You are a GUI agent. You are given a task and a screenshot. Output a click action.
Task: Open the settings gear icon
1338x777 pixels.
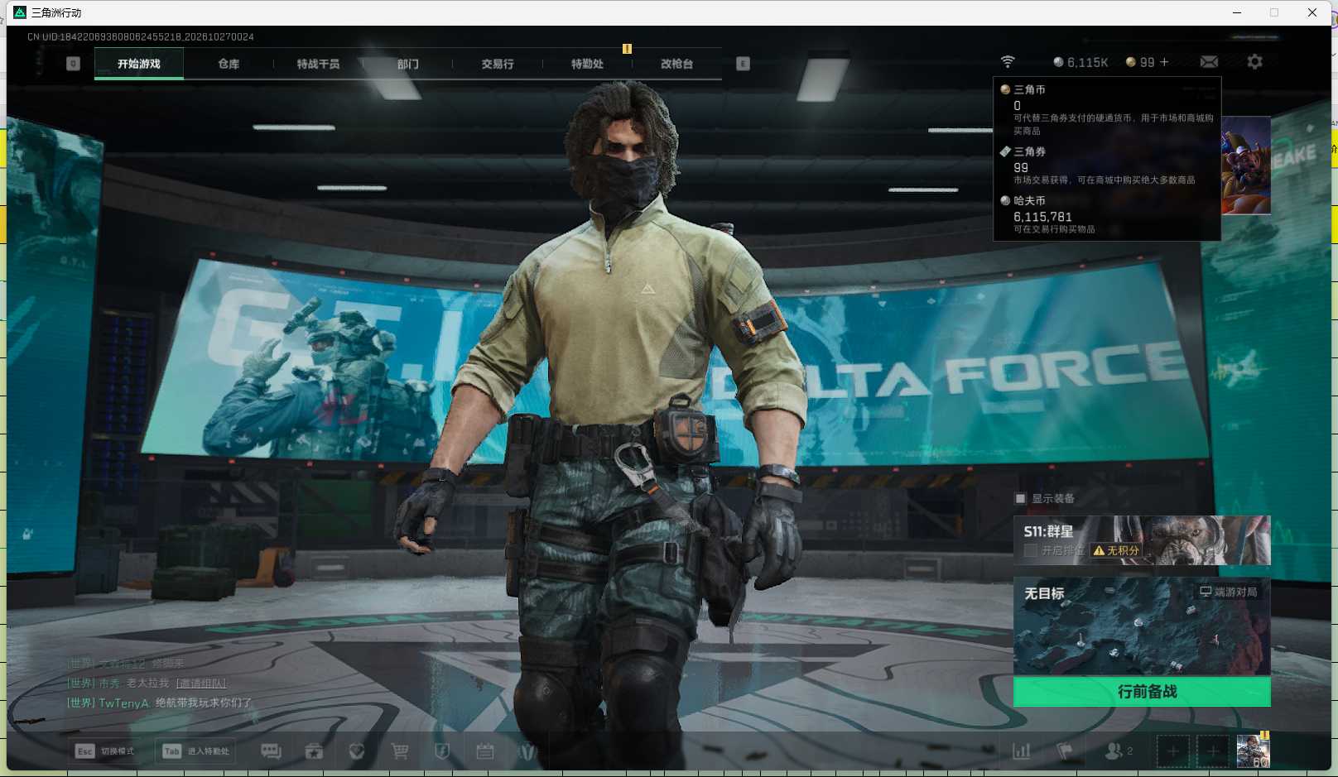coord(1254,62)
